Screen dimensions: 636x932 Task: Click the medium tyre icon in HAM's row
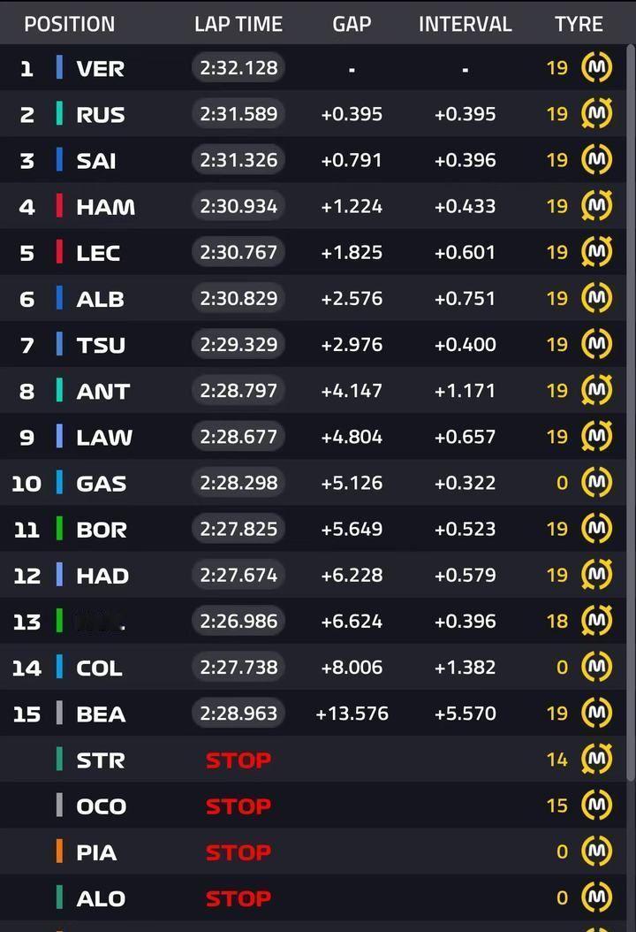597,206
